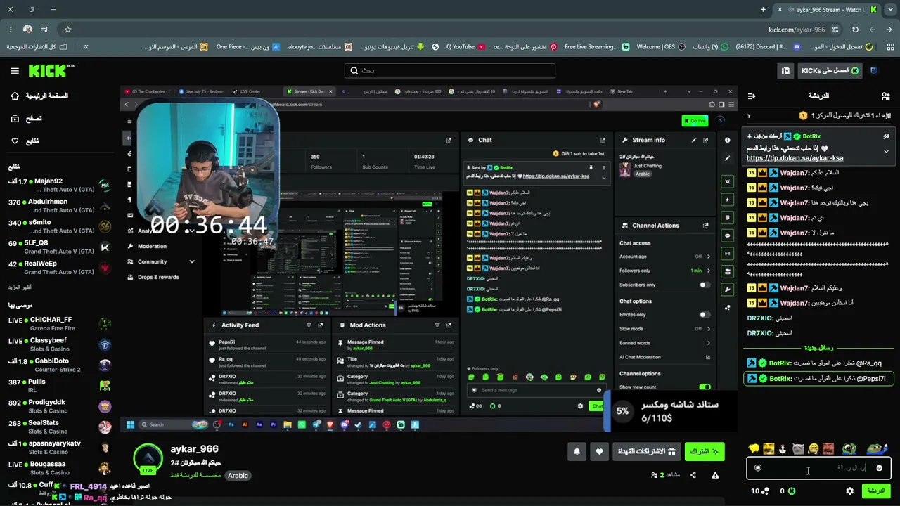Select the aykar_966 Stream browser tab
Image resolution: width=900 pixels, height=506 pixels.
(828, 10)
